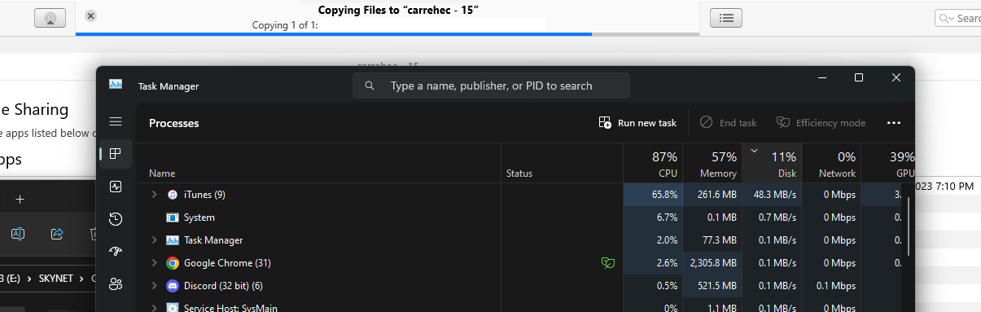Screen dimensions: 981x312
Task: Click the End task button
Action: (x=728, y=123)
